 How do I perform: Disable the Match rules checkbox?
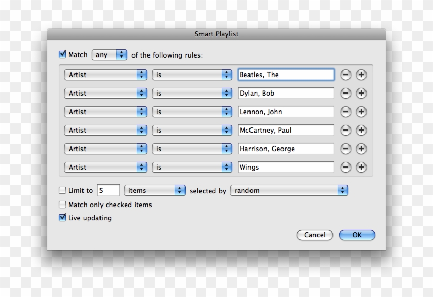tap(62, 54)
